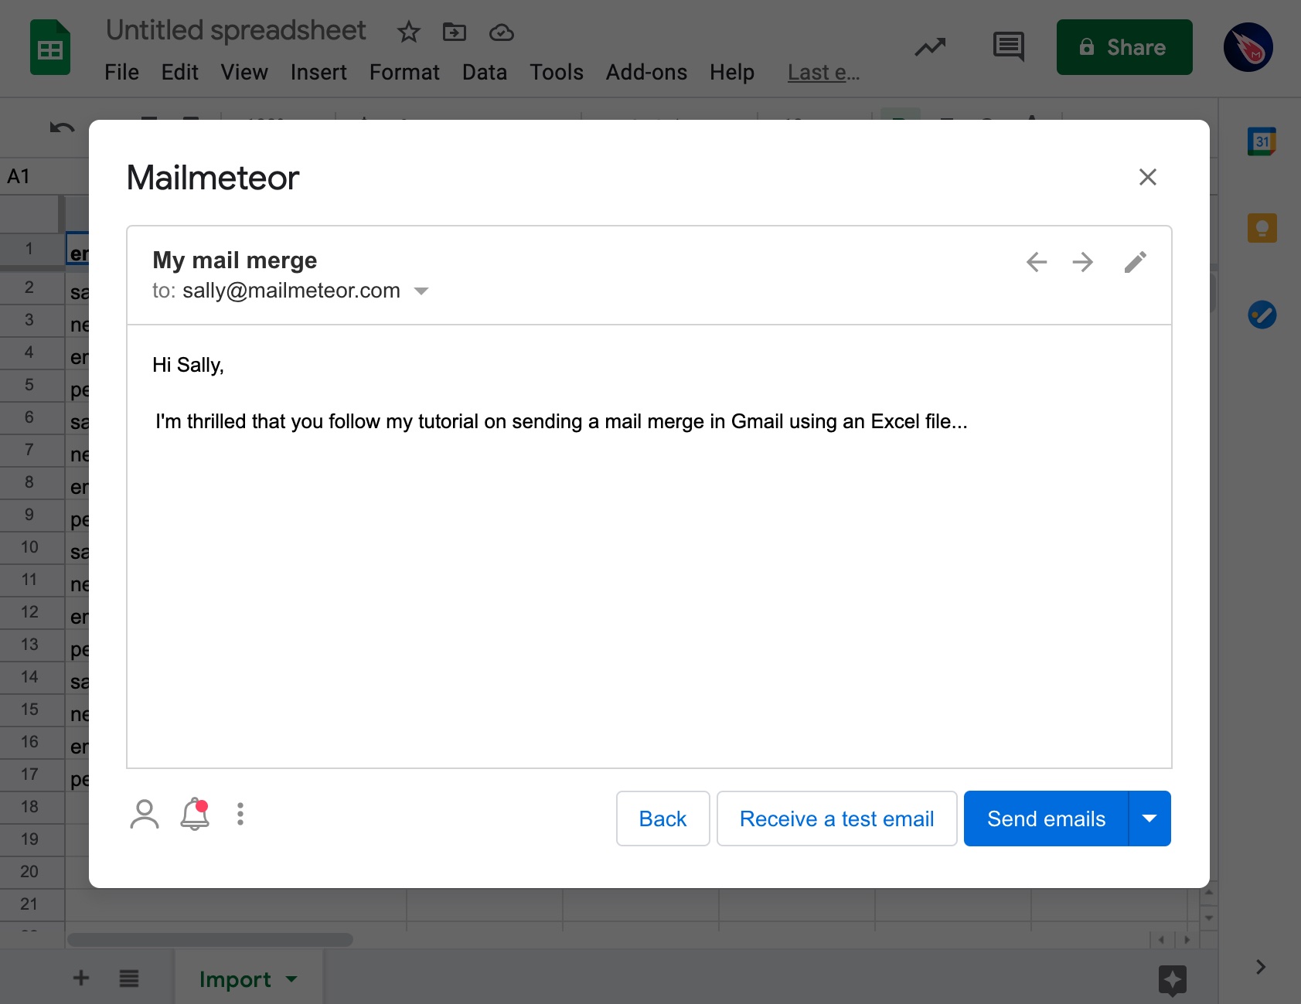Open the Mailmeteor account icon
This screenshot has height=1004, width=1301.
tap(145, 815)
